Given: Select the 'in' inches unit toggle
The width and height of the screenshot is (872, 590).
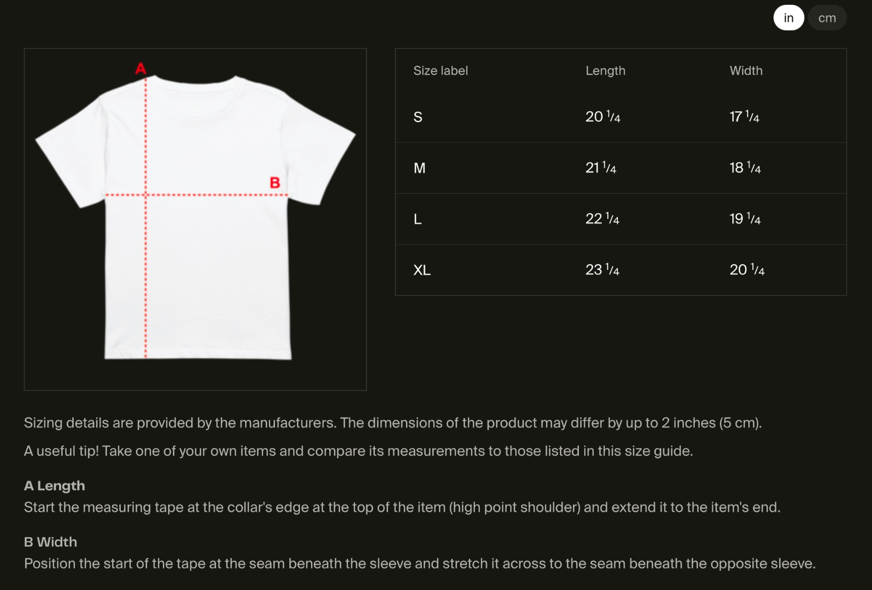Looking at the screenshot, I should (788, 18).
